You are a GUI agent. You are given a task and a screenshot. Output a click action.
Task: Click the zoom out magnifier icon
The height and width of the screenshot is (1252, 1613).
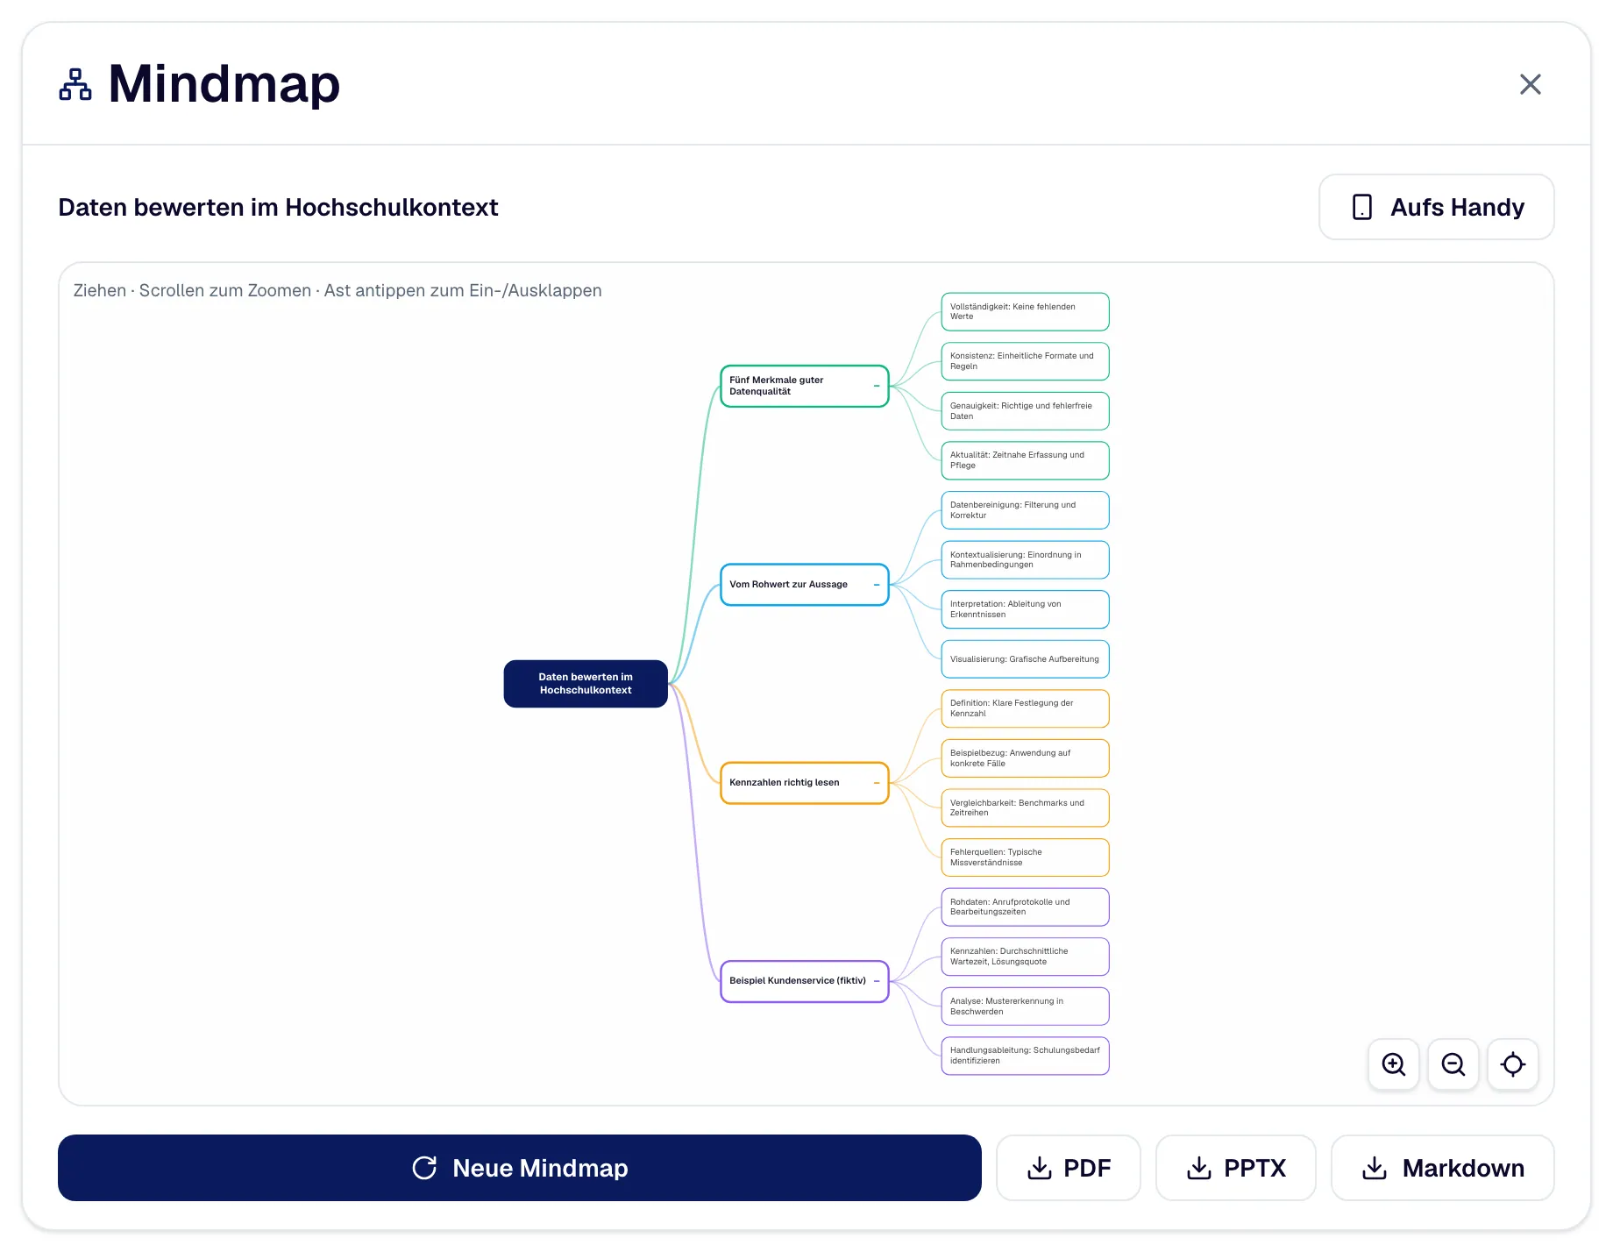coord(1453,1064)
